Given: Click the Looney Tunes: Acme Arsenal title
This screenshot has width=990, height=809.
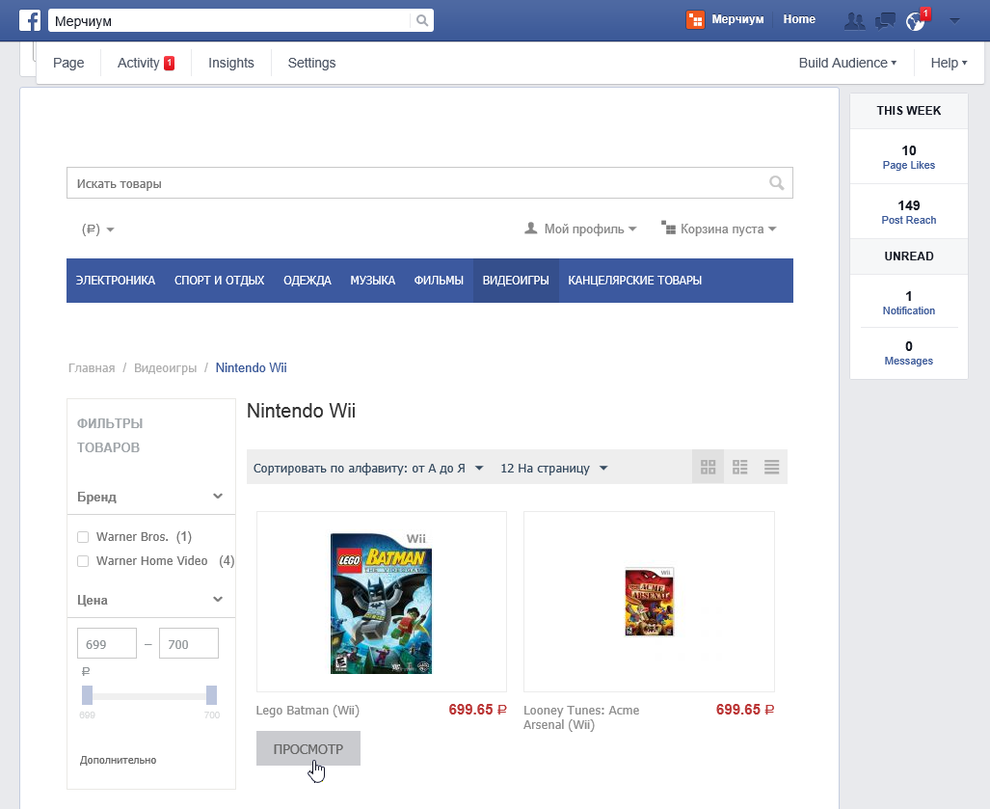Looking at the screenshot, I should pos(581,717).
